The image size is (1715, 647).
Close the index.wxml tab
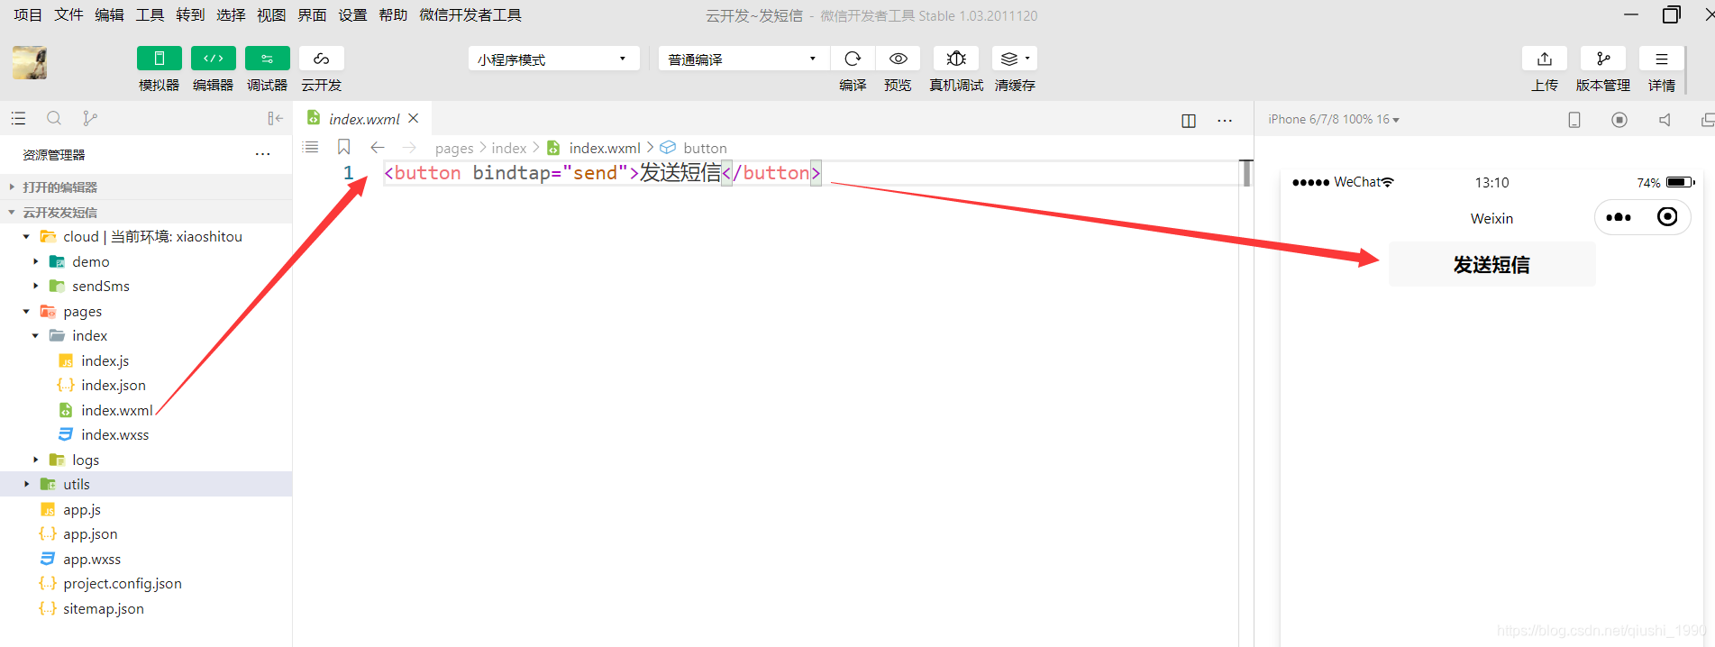coord(414,118)
